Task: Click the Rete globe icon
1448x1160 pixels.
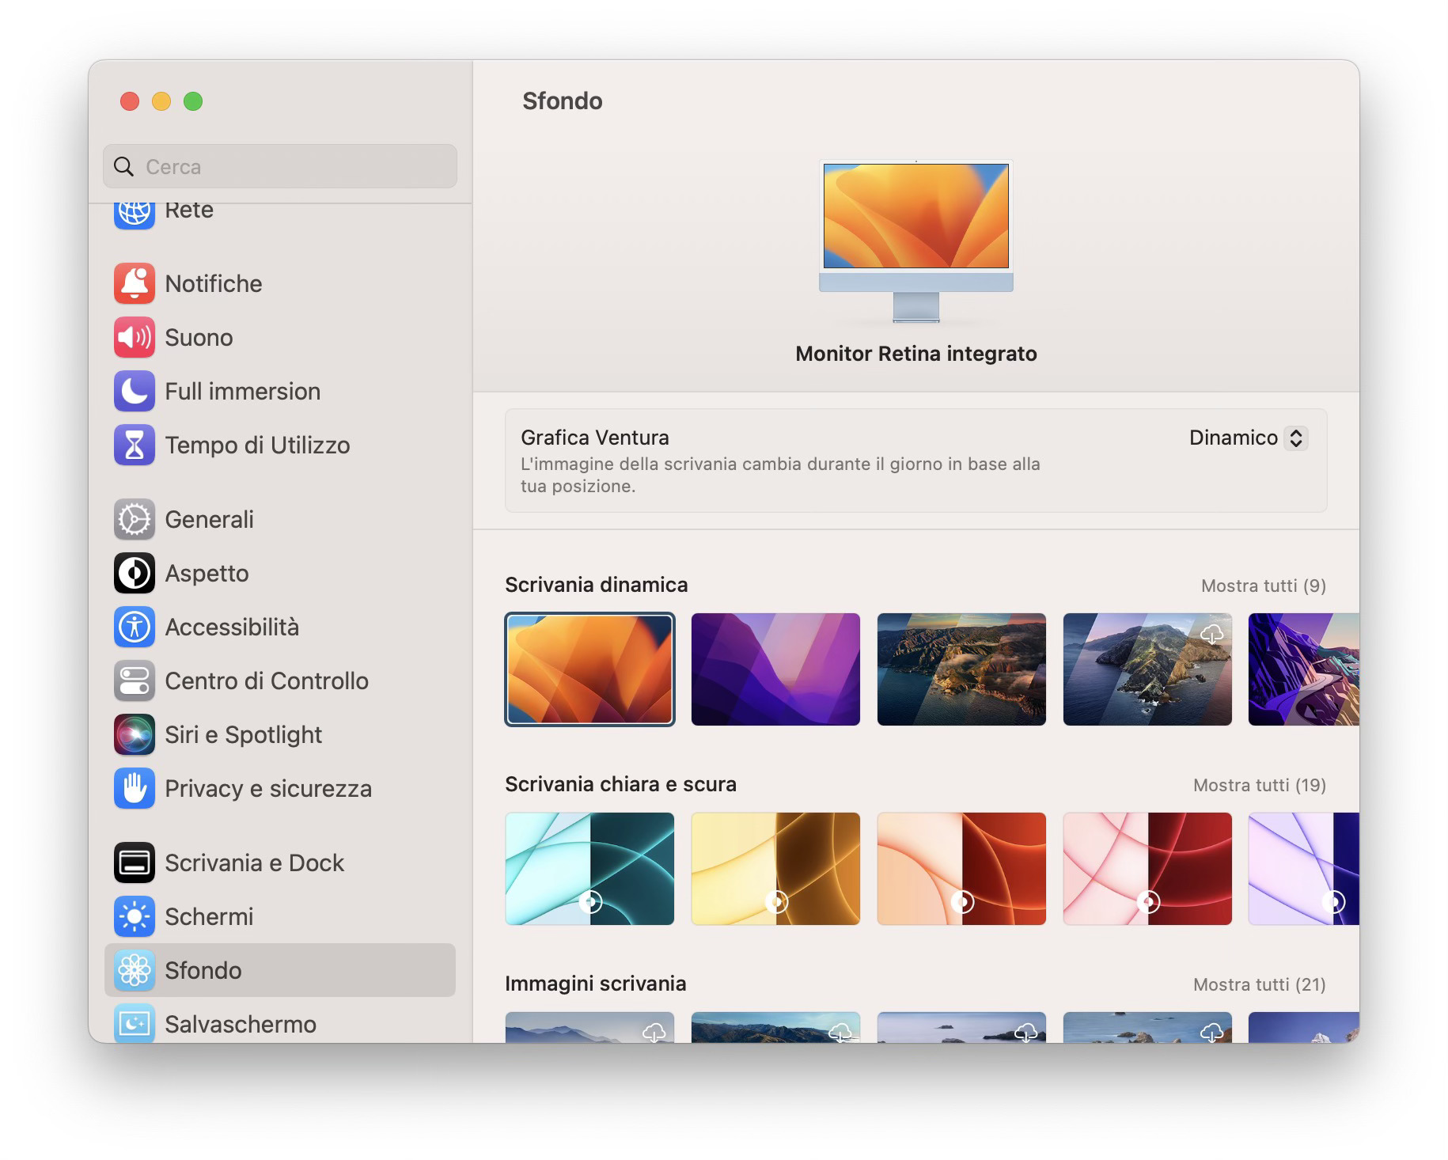Action: [134, 215]
